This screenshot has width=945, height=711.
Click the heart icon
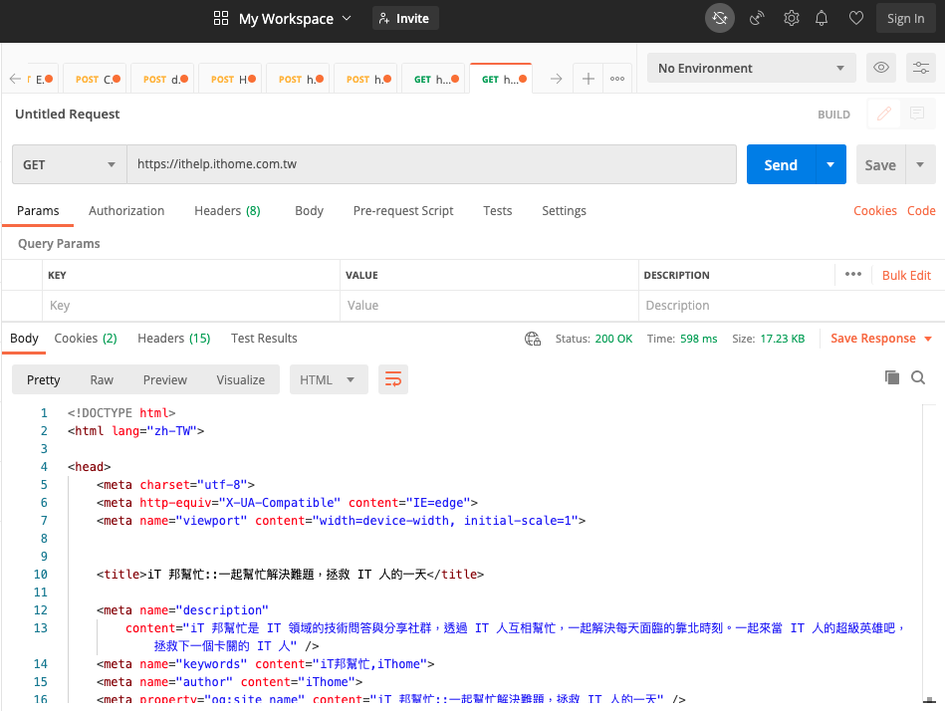(855, 18)
